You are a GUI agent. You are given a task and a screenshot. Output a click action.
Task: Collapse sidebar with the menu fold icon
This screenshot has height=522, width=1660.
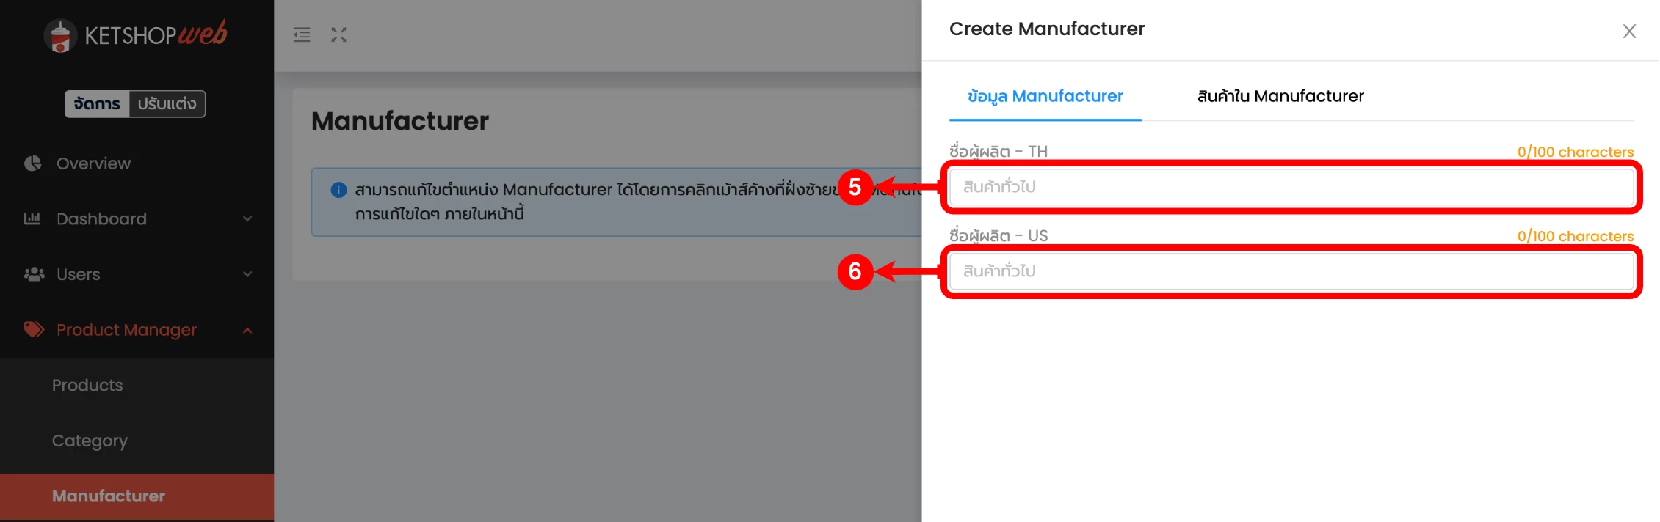tap(302, 34)
